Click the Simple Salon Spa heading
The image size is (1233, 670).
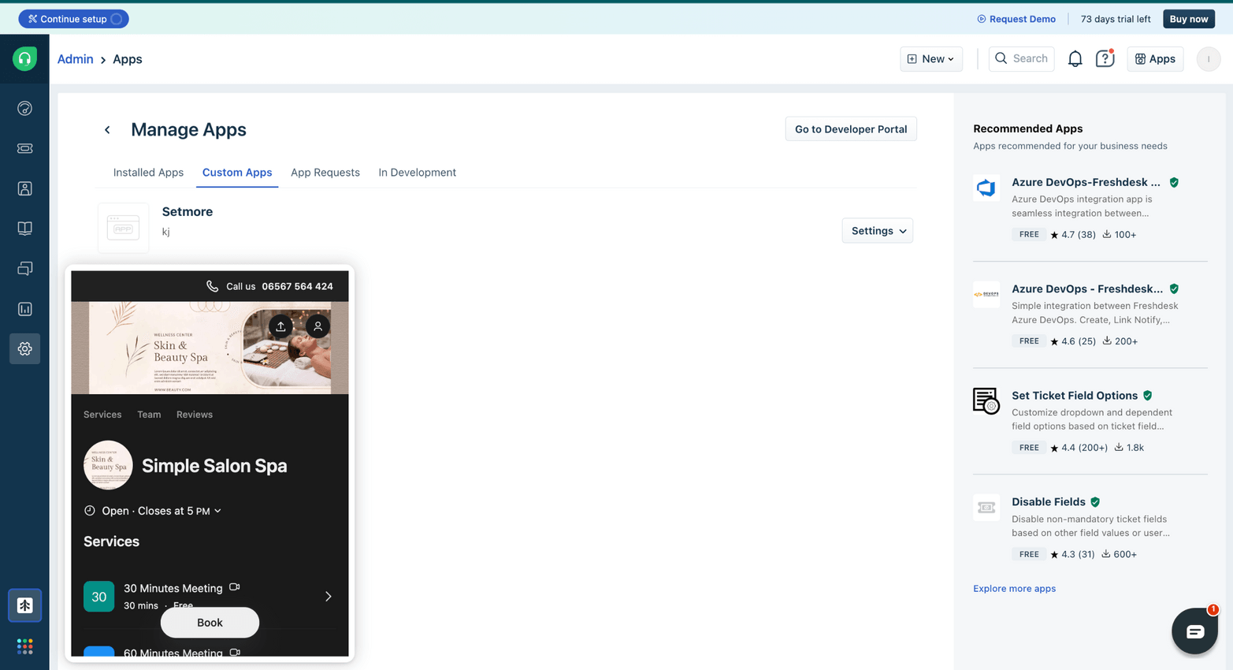[x=214, y=466]
